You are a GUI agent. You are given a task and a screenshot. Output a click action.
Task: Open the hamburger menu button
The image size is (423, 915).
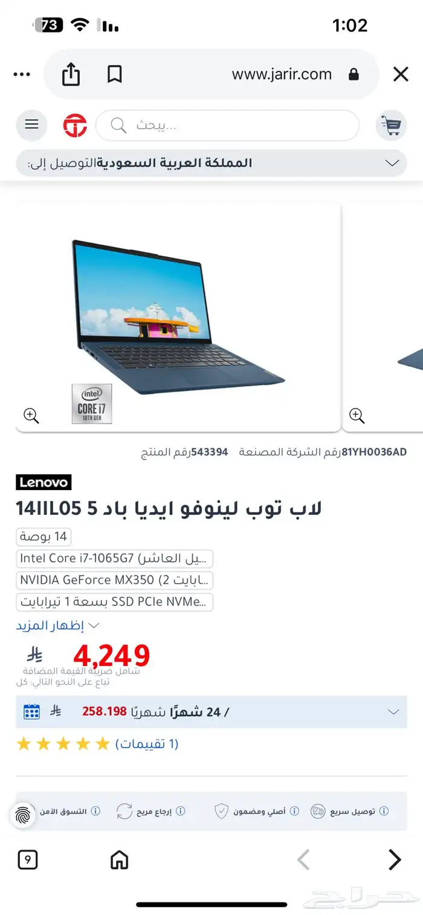click(31, 125)
